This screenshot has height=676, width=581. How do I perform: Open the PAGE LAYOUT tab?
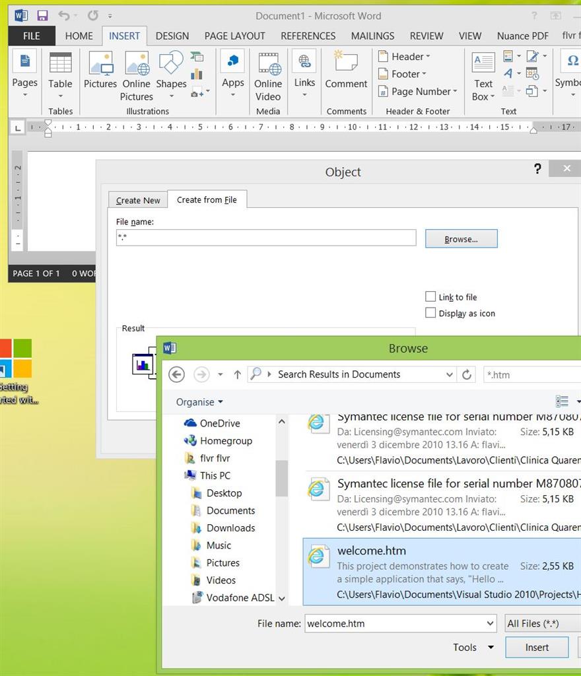(234, 36)
